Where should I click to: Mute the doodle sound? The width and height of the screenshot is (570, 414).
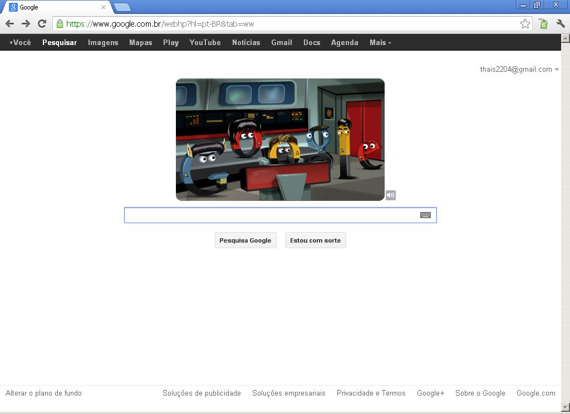pyautogui.click(x=391, y=195)
